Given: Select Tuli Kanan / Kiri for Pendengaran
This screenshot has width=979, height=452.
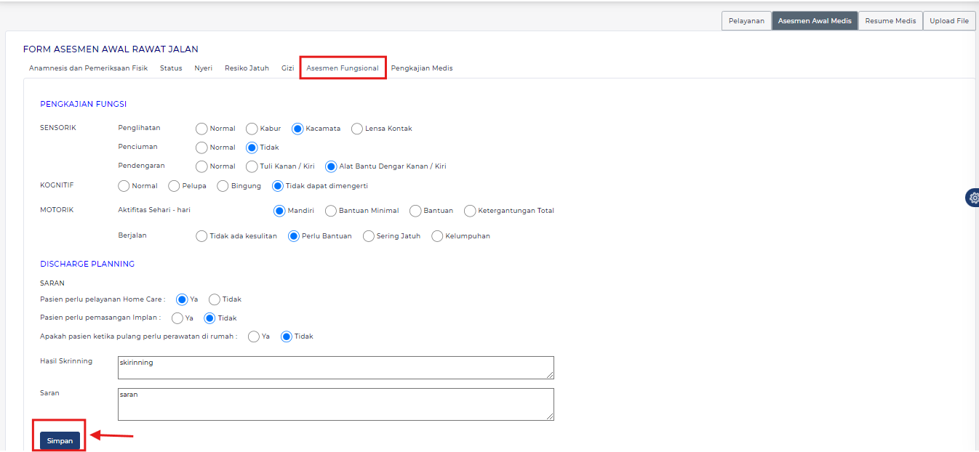Looking at the screenshot, I should point(252,166).
